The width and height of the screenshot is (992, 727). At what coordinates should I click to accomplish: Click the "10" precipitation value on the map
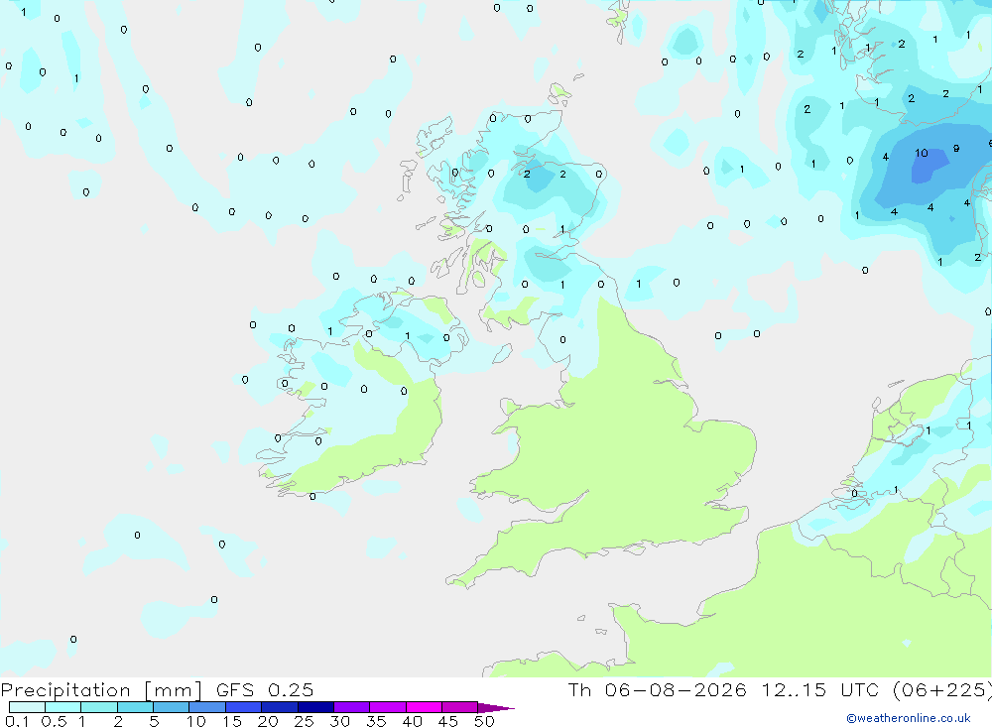coord(922,153)
